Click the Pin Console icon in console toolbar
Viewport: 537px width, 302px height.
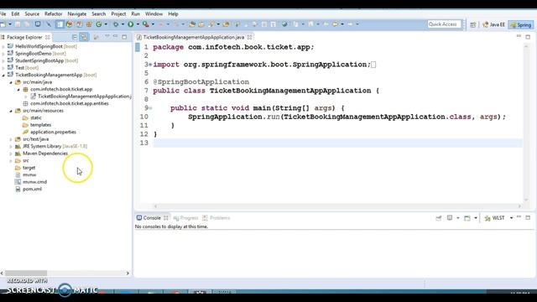point(439,218)
